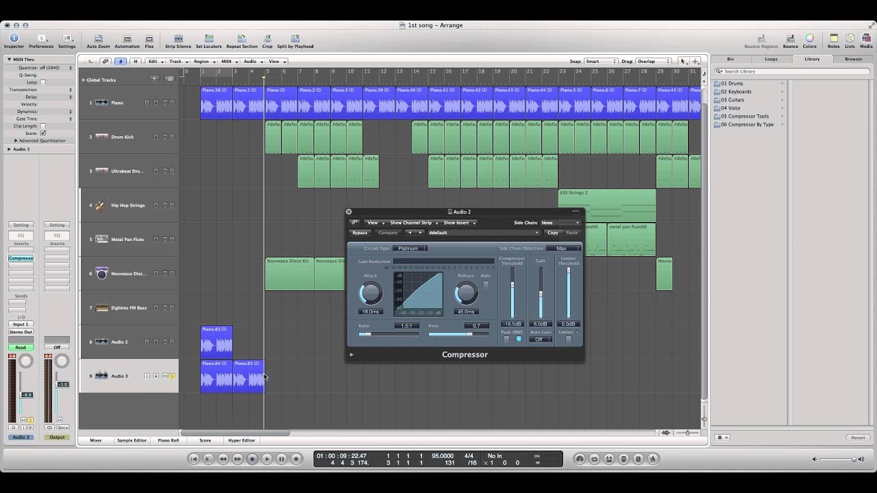
Task: Click the Add Track plus button
Action: pyautogui.click(x=154, y=79)
